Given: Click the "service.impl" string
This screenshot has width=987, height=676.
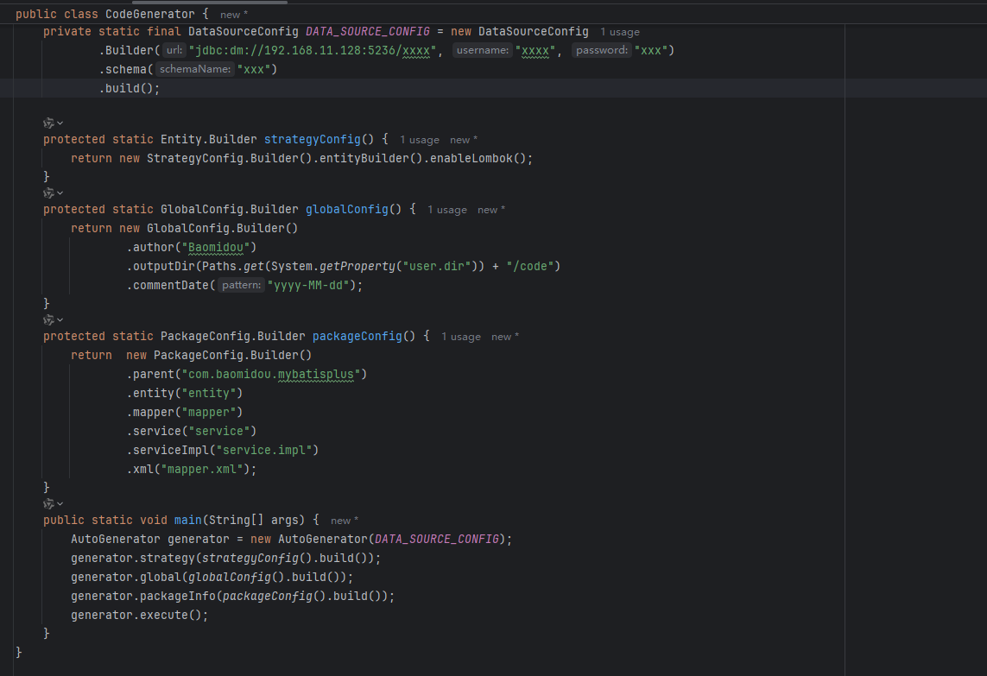Looking at the screenshot, I should [x=264, y=450].
